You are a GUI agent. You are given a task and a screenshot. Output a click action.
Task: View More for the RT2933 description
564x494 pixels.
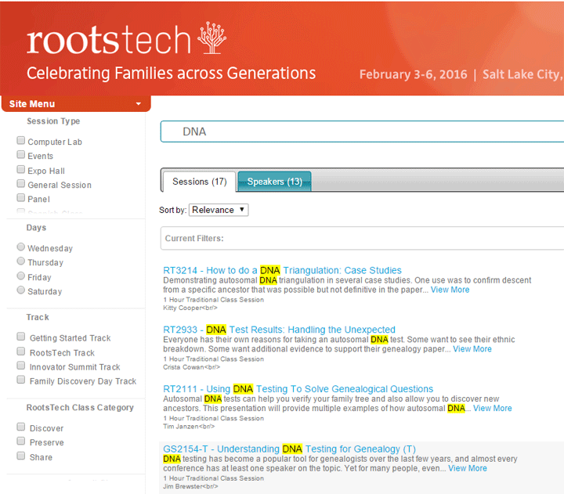(472, 349)
